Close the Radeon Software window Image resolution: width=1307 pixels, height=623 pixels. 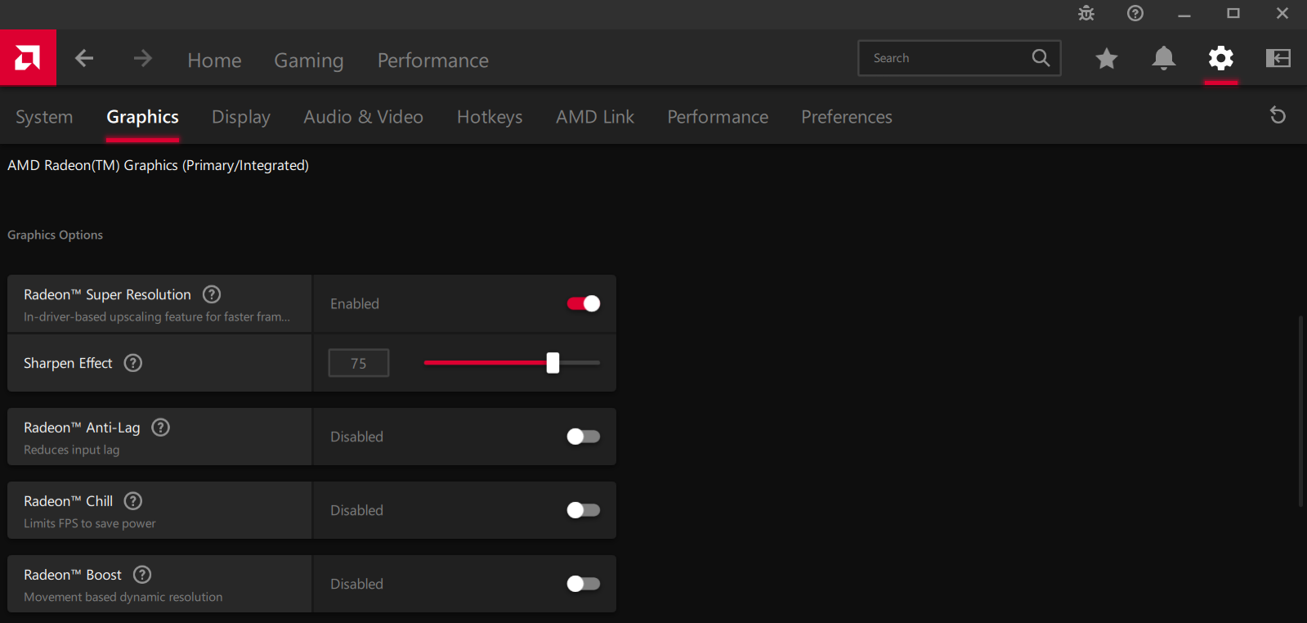[x=1282, y=13]
